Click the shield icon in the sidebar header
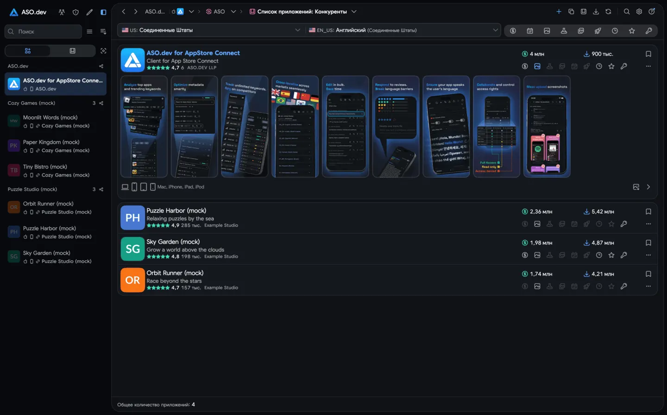This screenshot has height=415, width=667. pyautogui.click(x=76, y=12)
